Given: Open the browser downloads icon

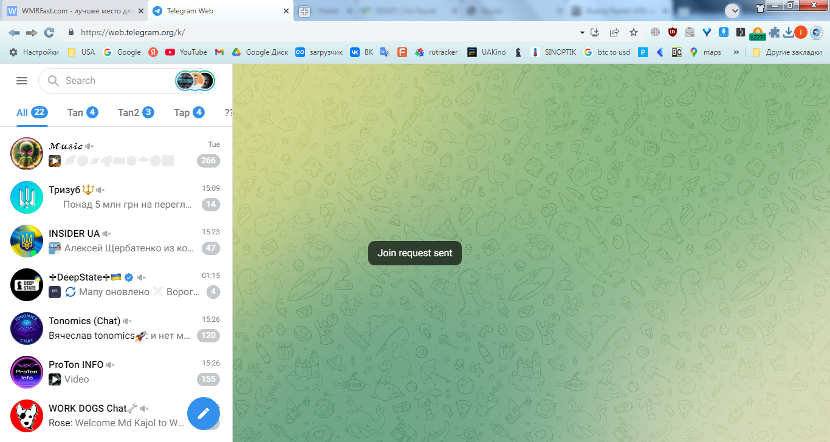Looking at the screenshot, I should [x=789, y=32].
